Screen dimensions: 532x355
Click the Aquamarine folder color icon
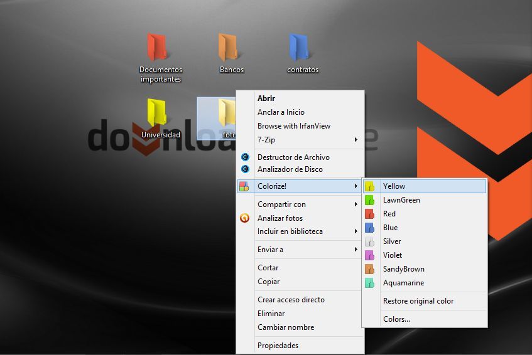(369, 283)
